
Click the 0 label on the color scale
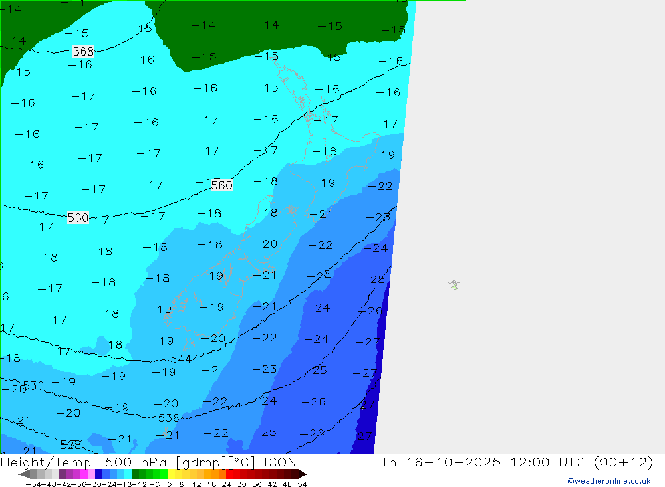pyautogui.click(x=169, y=484)
